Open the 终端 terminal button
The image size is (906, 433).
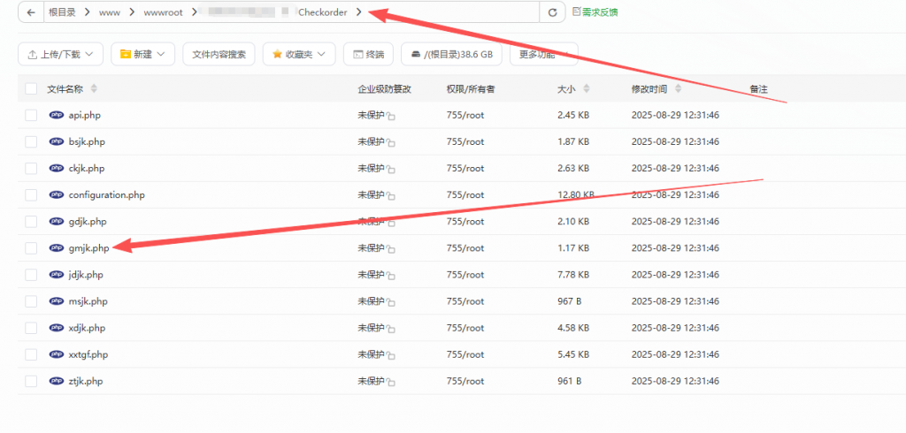point(367,54)
